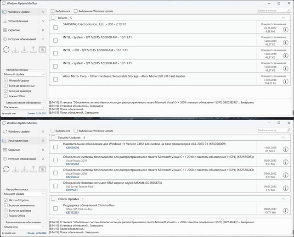Viewport: 294px width, 237px height.
Task: Collapse the Security Updates group
Action: point(283,138)
